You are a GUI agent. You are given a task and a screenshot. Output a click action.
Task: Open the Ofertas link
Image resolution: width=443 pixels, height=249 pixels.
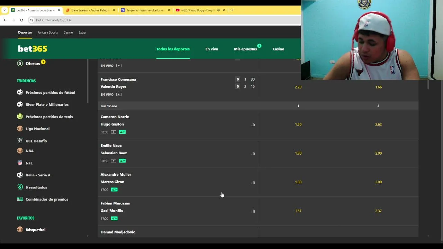[x=33, y=64]
